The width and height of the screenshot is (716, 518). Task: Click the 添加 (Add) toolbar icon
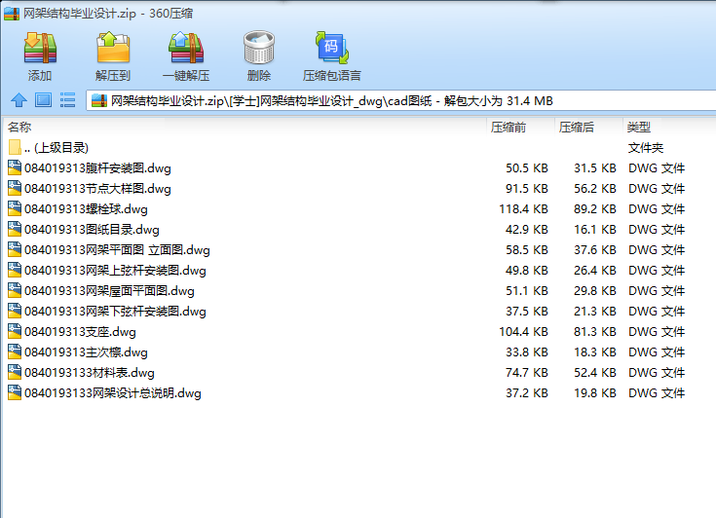coord(40,48)
